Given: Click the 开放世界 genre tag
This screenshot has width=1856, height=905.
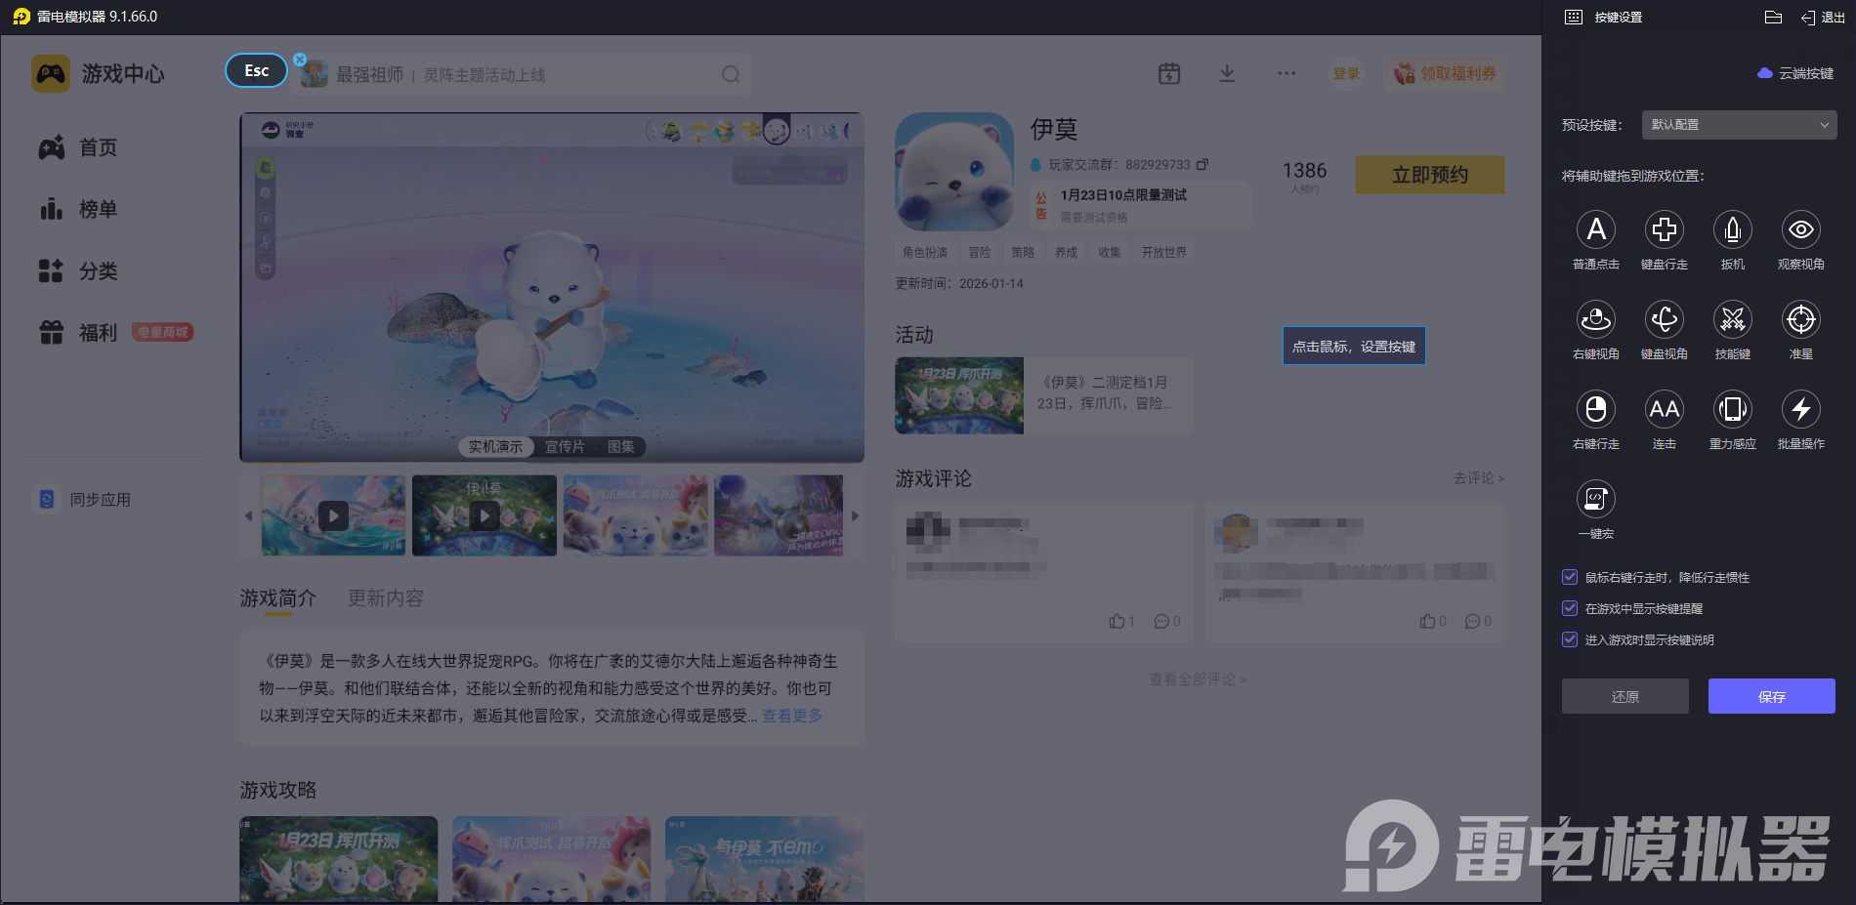Looking at the screenshot, I should click(x=1164, y=252).
